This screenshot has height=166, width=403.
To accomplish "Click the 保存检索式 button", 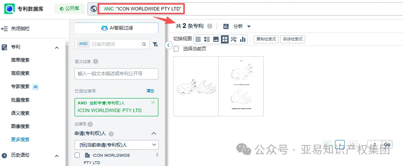I will click(x=293, y=39).
